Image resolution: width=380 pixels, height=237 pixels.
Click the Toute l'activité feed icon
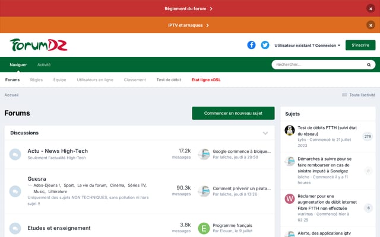pos(344,95)
